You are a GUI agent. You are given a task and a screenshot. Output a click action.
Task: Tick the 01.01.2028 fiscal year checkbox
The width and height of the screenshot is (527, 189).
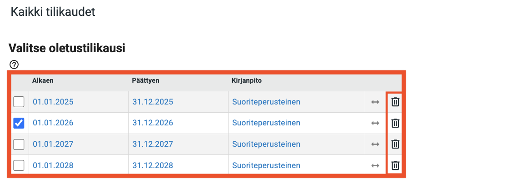click(x=19, y=165)
